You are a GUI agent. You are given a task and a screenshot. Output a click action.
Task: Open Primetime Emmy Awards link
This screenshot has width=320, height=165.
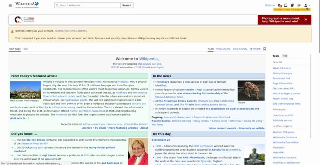pyautogui.click(x=178, y=101)
